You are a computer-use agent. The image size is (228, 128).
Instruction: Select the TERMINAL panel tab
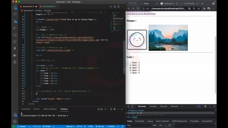(x=64, y=109)
